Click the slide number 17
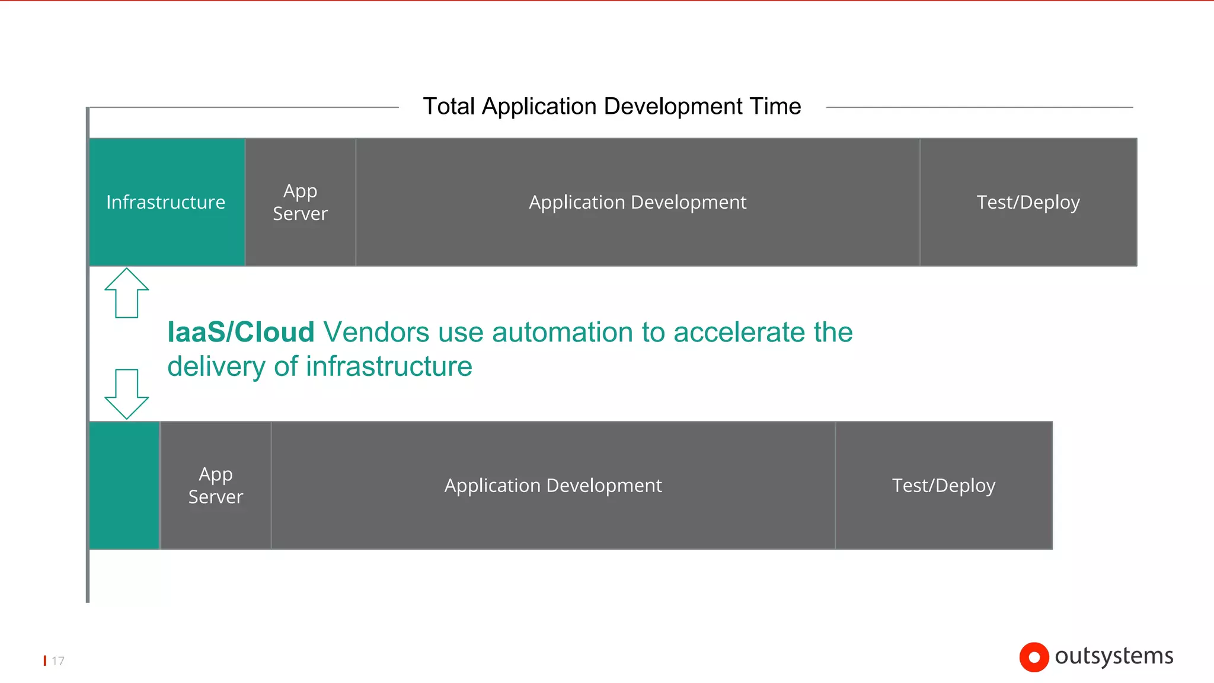 (x=57, y=661)
